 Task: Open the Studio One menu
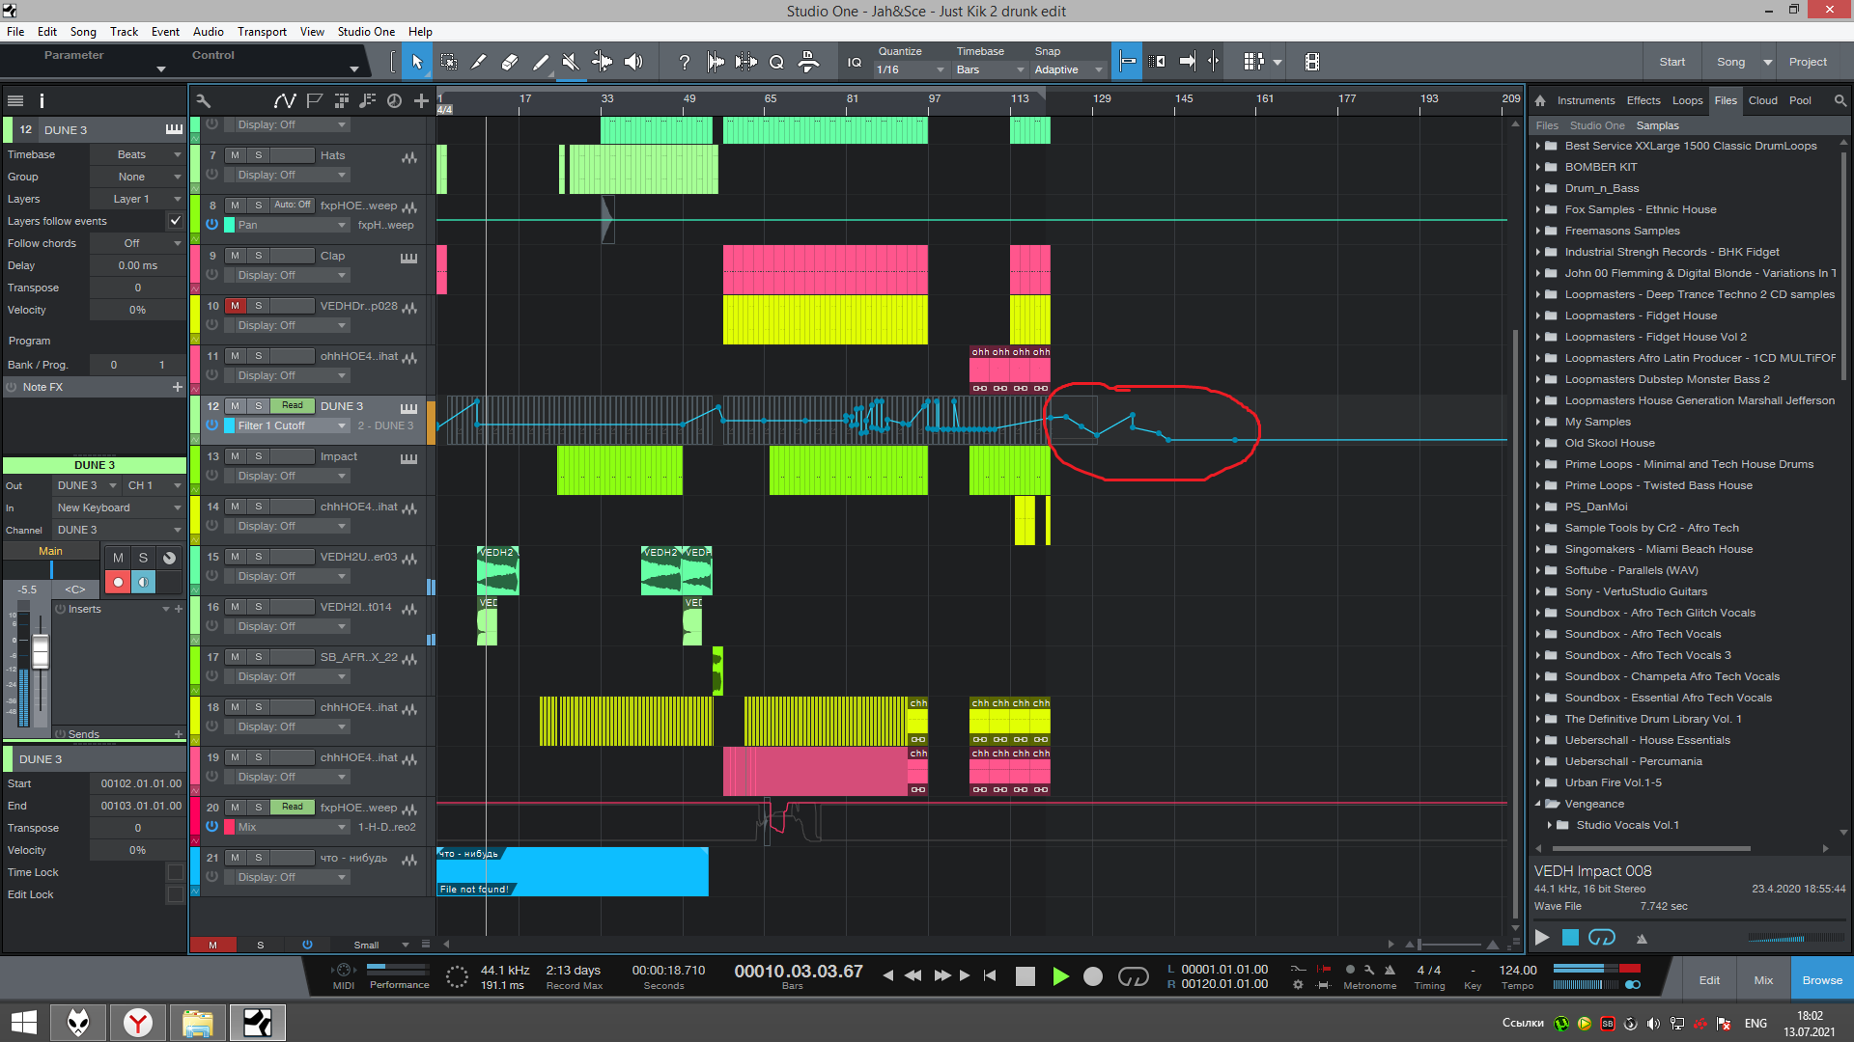tap(366, 32)
